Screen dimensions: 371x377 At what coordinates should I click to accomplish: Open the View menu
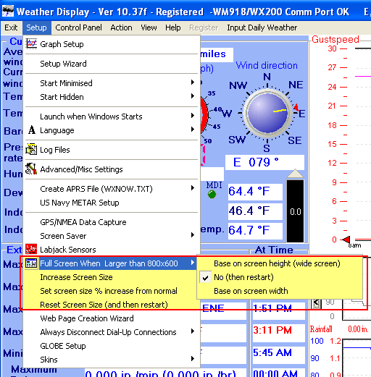click(149, 27)
